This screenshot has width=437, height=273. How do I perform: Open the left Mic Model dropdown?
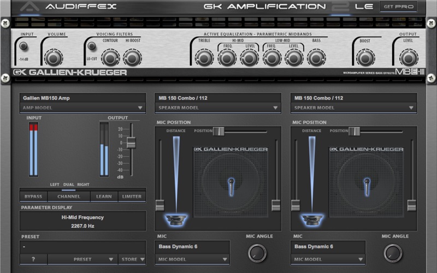point(192,259)
